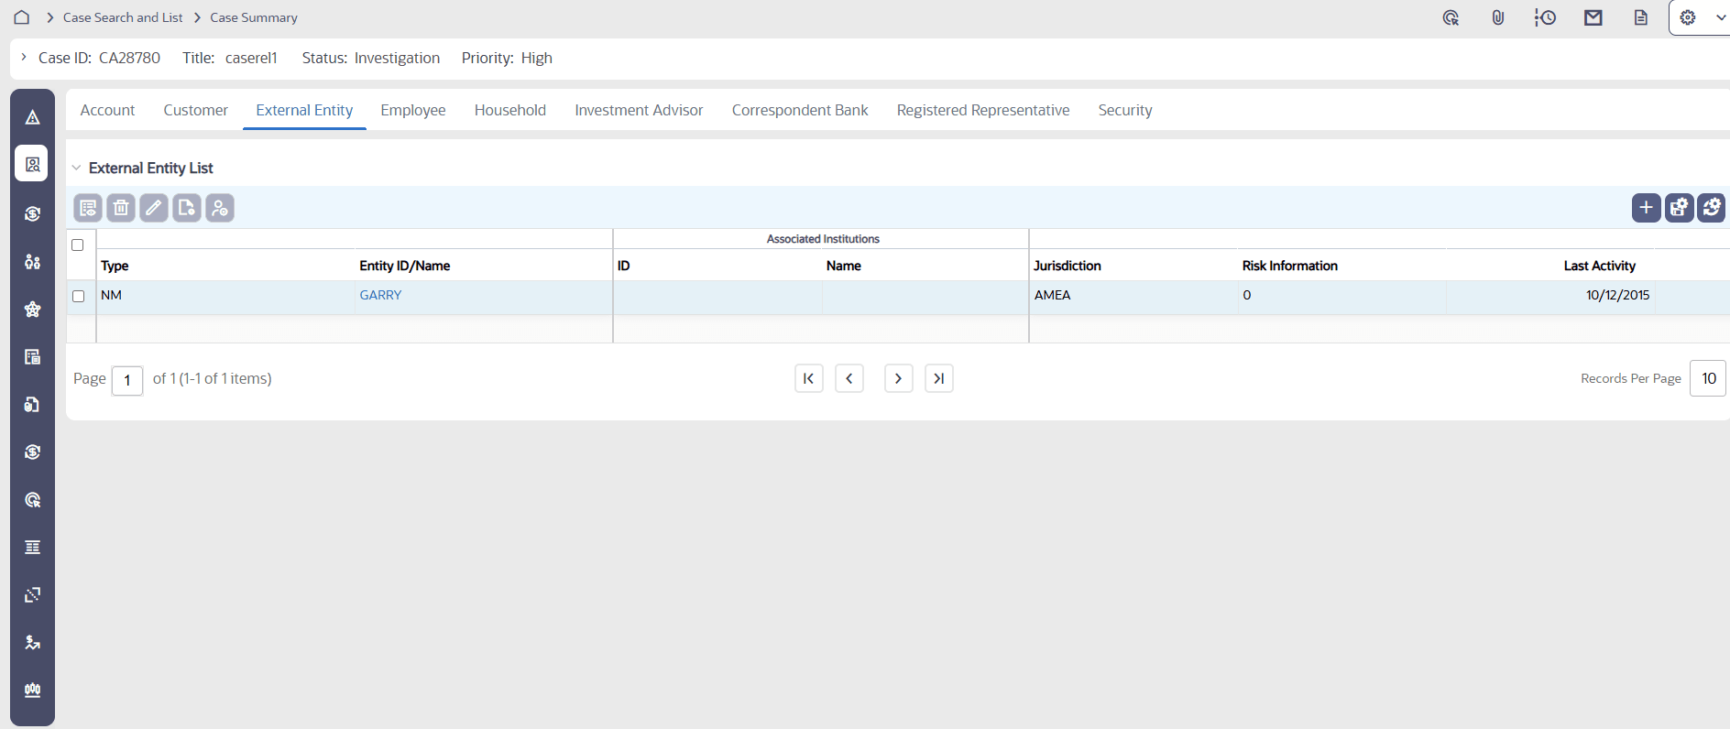Select the highlighted entity search sidebar icon
The width and height of the screenshot is (1730, 729).
pyautogui.click(x=32, y=164)
